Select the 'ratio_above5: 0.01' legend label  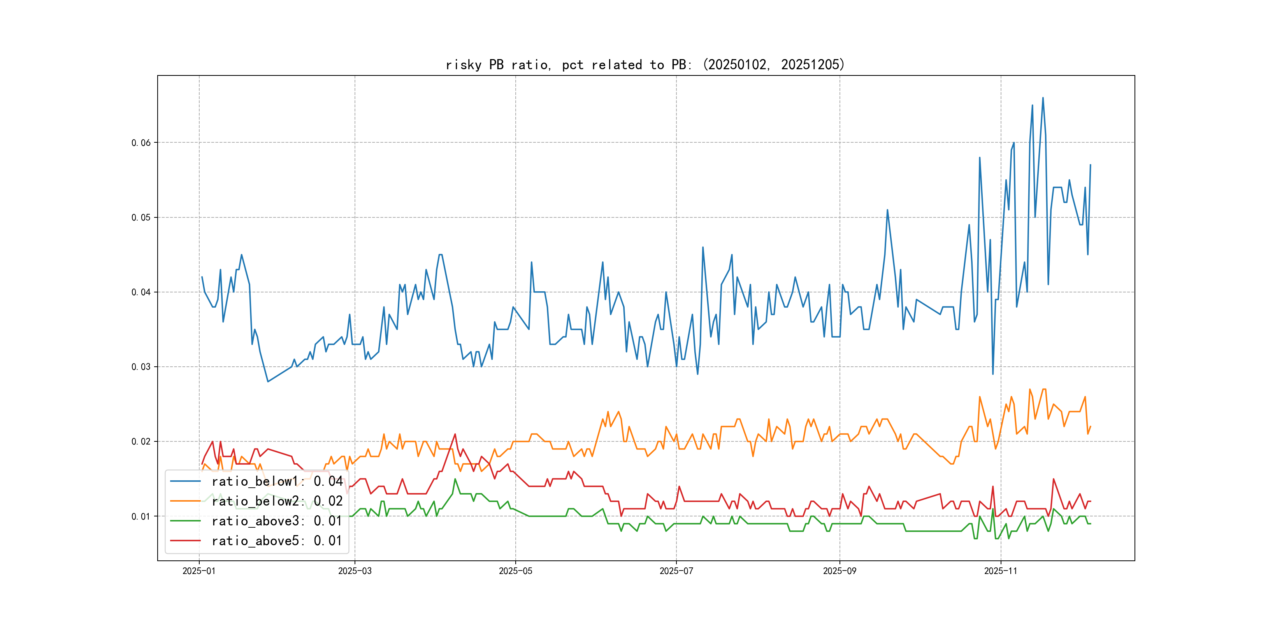(277, 541)
